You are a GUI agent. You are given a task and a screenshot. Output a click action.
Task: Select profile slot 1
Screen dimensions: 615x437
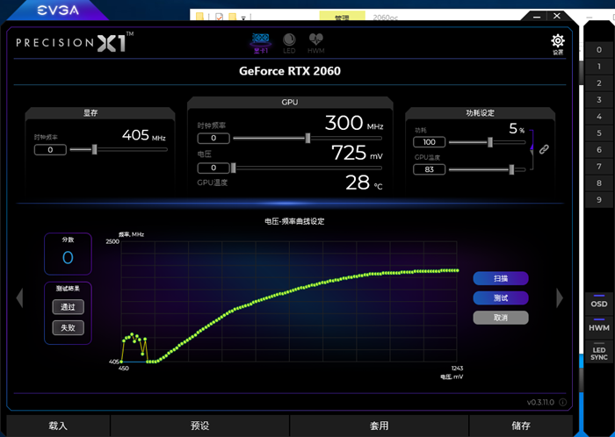point(599,67)
